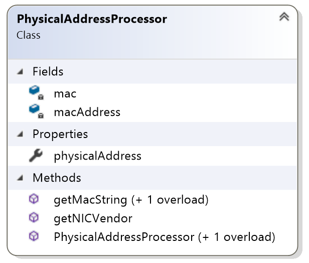The image size is (309, 263).
Task: Click the constructor cube icon for PhysicalAddressProcessor
Action: 34,236
